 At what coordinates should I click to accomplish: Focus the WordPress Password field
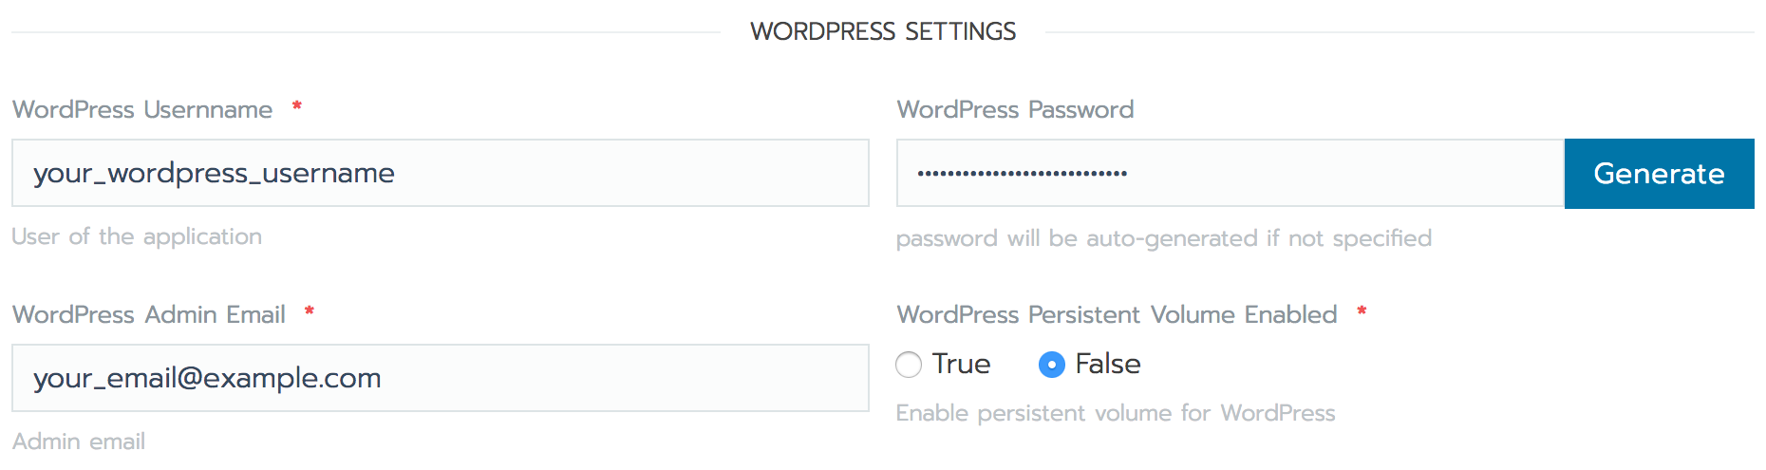[1230, 173]
